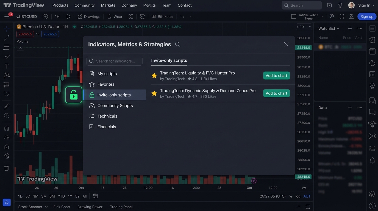Select the trend line drawing tool

pos(7,38)
